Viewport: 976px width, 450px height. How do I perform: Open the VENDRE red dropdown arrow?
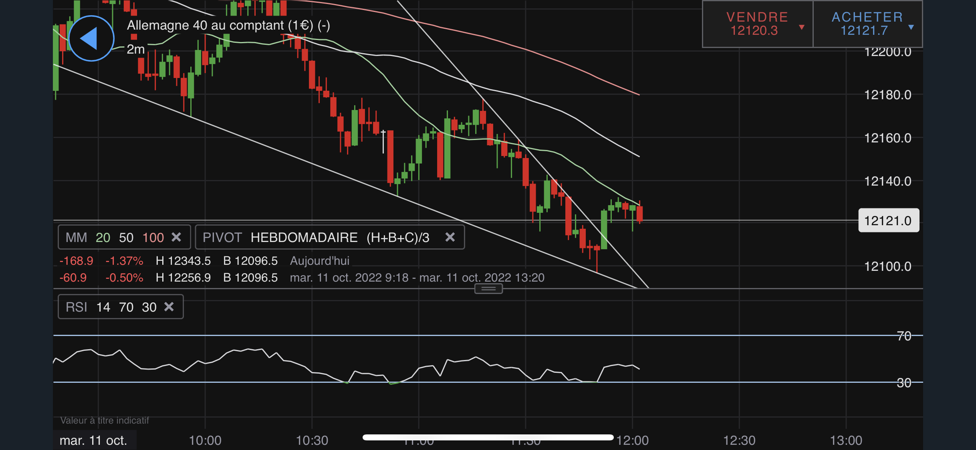(x=802, y=27)
